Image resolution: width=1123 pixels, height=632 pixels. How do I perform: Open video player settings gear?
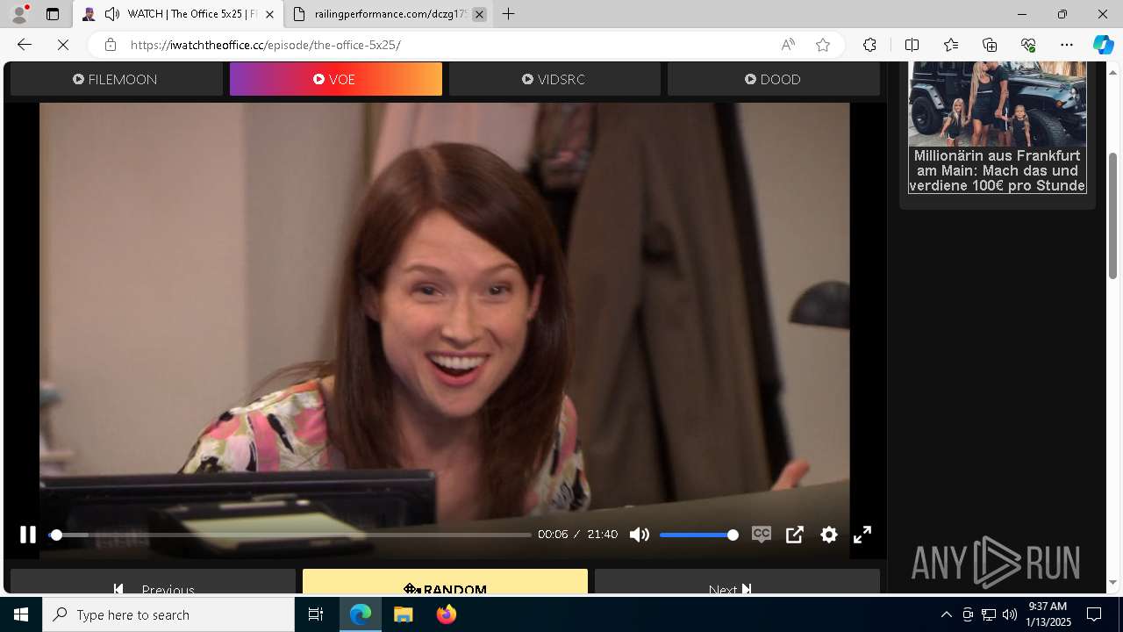(829, 535)
